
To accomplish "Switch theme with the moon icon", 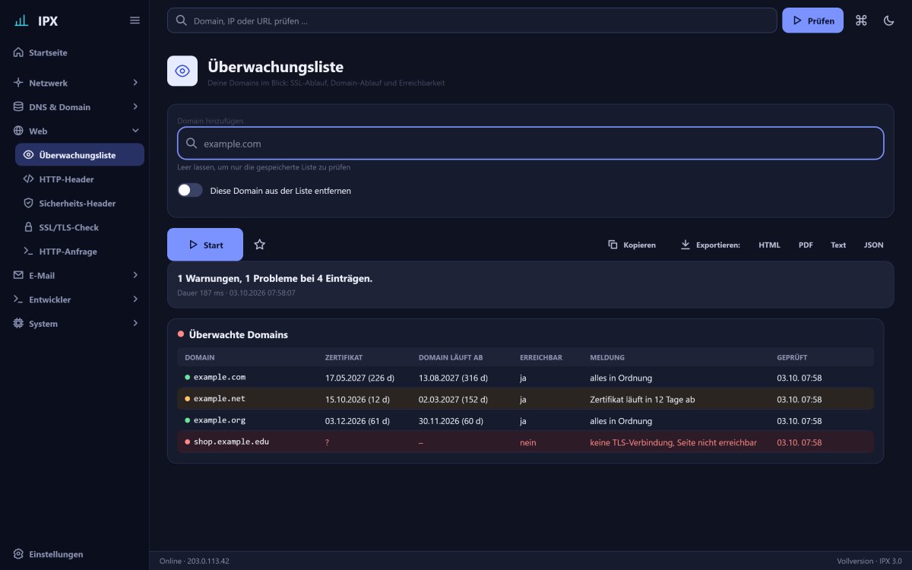I will coord(888,21).
